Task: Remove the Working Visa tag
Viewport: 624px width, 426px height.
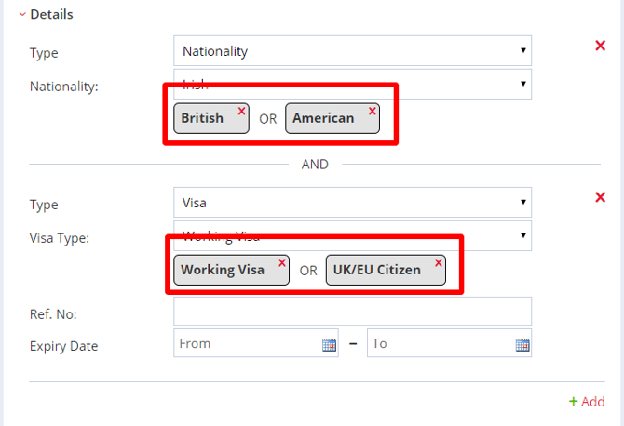Action: pyautogui.click(x=282, y=262)
